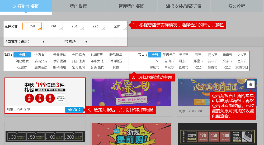Viewport: 264px width, 145px height.
Task: Filter holiday by 父亲节
Action: [x=227, y=61]
